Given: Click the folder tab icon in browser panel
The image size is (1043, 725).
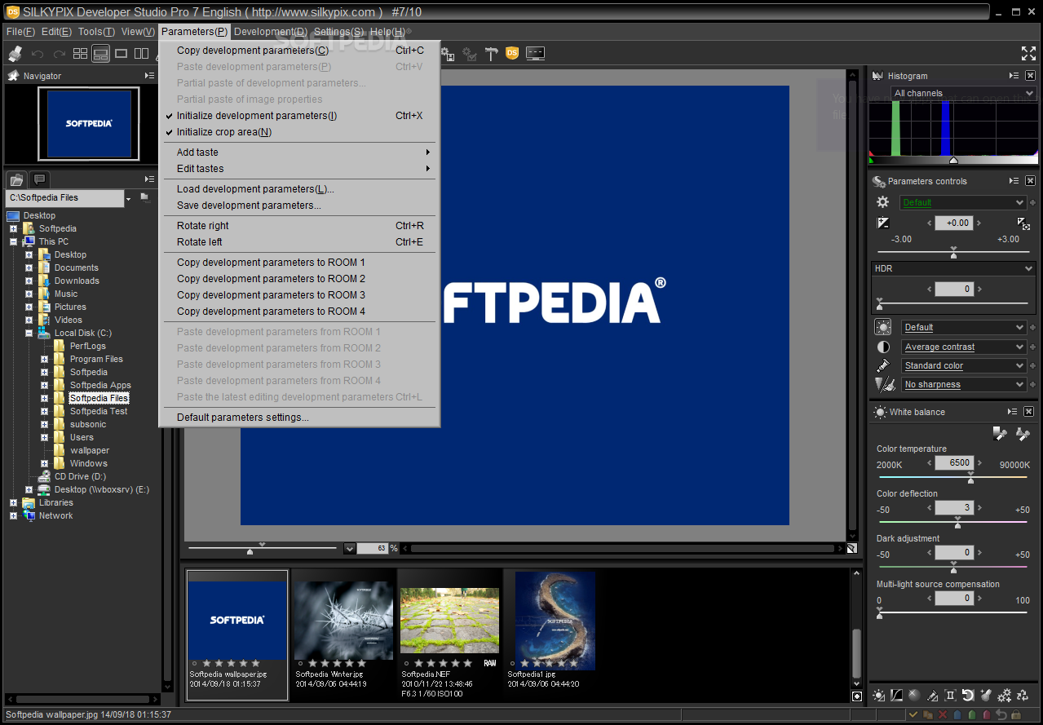Looking at the screenshot, I should pyautogui.click(x=16, y=179).
